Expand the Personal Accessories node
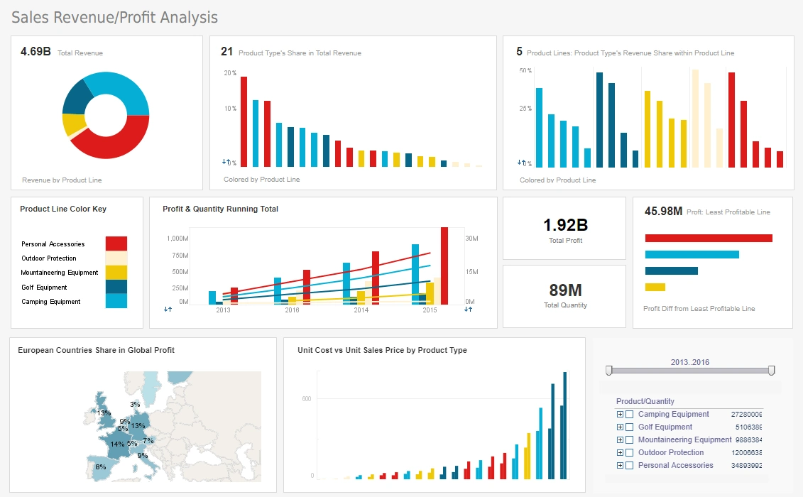 click(x=619, y=465)
